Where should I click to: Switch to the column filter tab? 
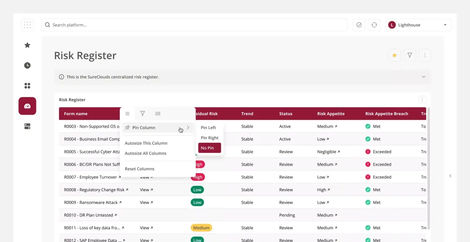pyautogui.click(x=142, y=114)
